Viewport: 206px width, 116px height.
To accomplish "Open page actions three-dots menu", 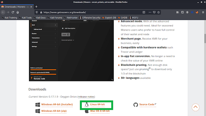I will [x=150, y=12].
